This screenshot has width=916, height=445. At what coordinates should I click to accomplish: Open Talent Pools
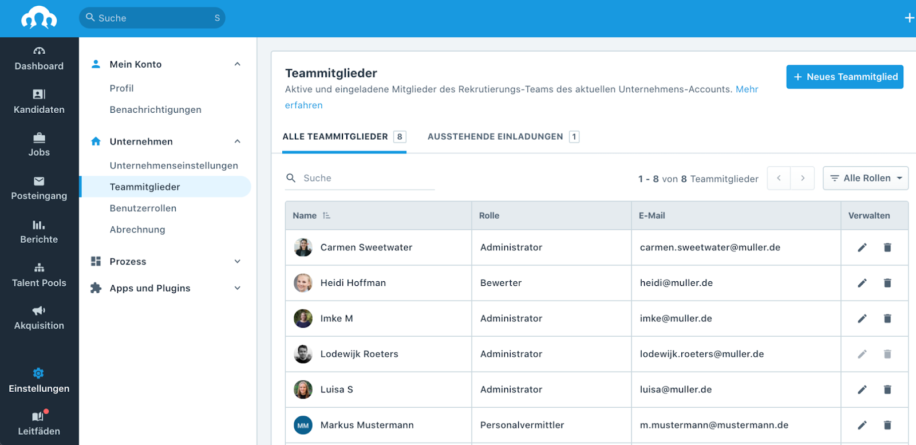click(39, 275)
